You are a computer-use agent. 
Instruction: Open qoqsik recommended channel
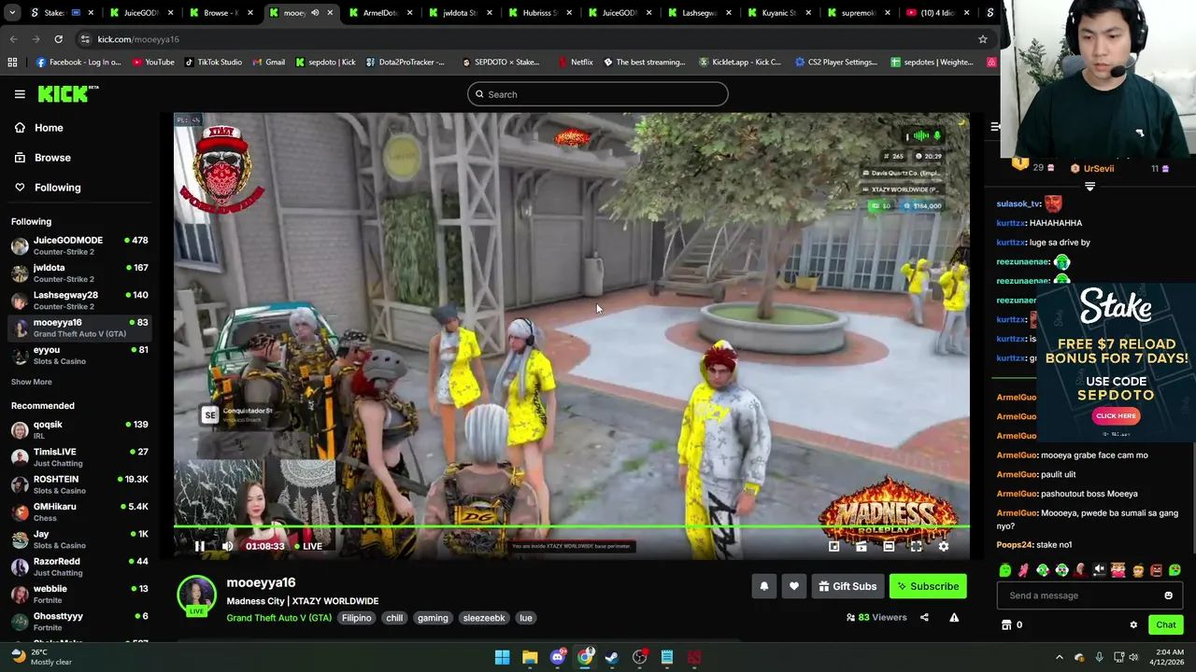(x=79, y=429)
